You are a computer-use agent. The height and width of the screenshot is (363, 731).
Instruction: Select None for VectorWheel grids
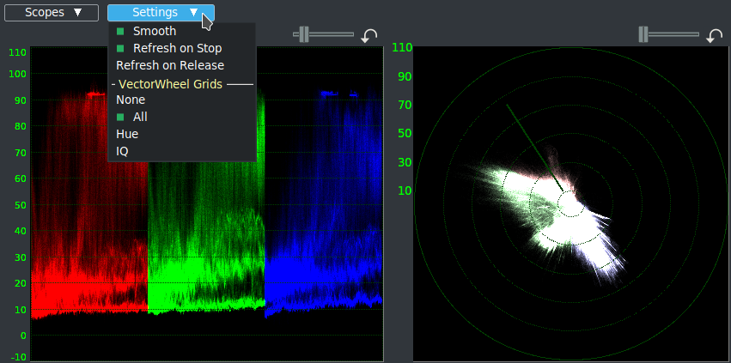(131, 100)
